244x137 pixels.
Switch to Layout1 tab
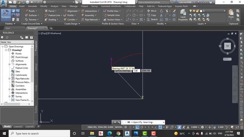click(18, 126)
